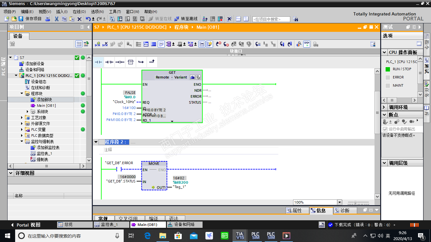Image resolution: width=431 pixels, height=242 pixels.
Task: Switch to the 诊断 tab
Action: tap(345, 210)
